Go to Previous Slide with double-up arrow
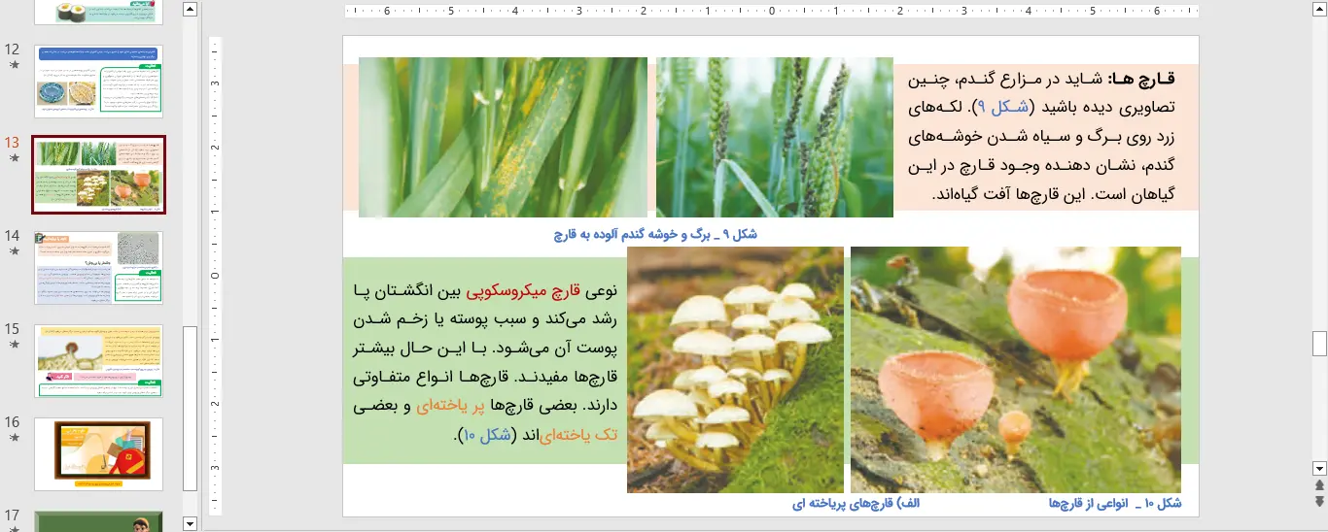 (1319, 484)
